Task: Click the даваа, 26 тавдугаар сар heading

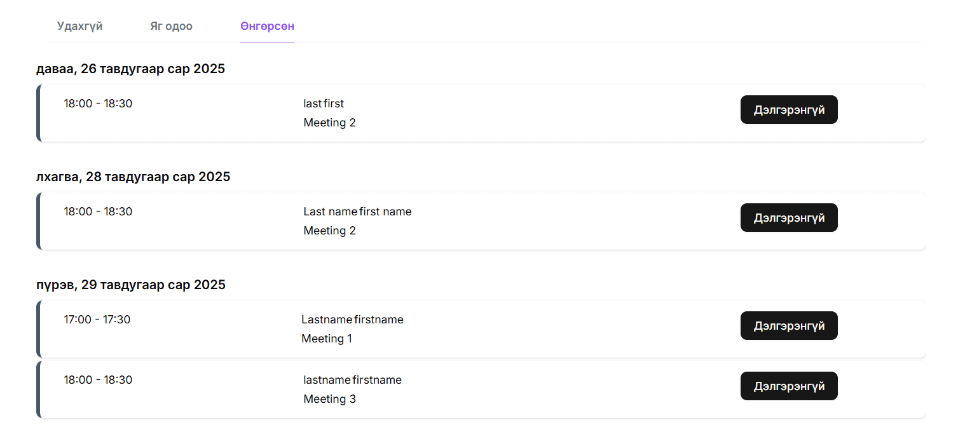Action: click(x=130, y=69)
